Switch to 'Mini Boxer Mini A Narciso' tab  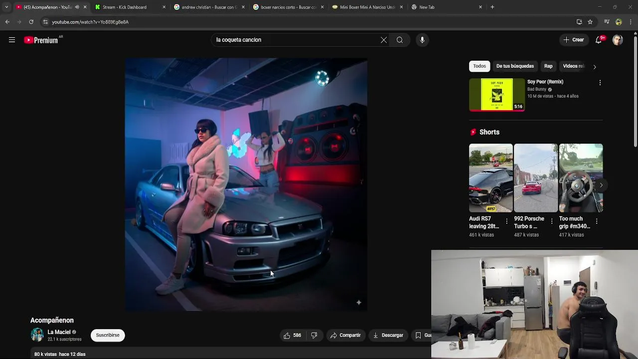367,7
